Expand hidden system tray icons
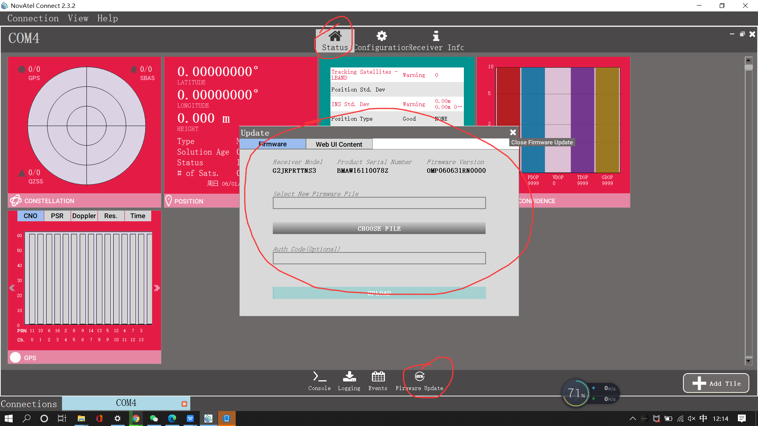758x426 pixels. (x=632, y=419)
